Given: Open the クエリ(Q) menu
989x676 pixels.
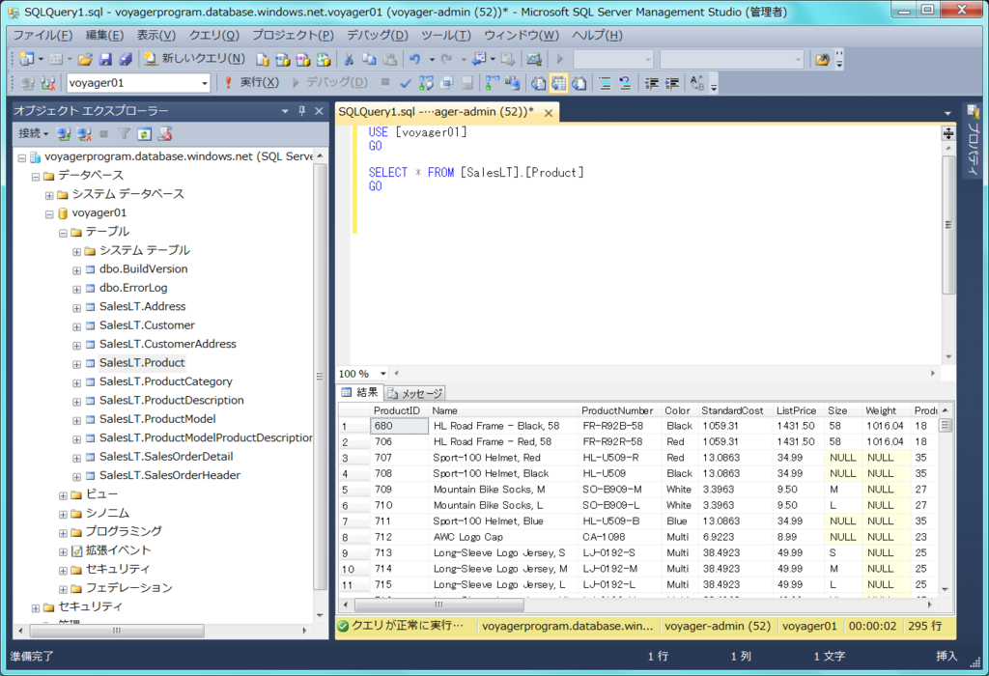Looking at the screenshot, I should [213, 36].
